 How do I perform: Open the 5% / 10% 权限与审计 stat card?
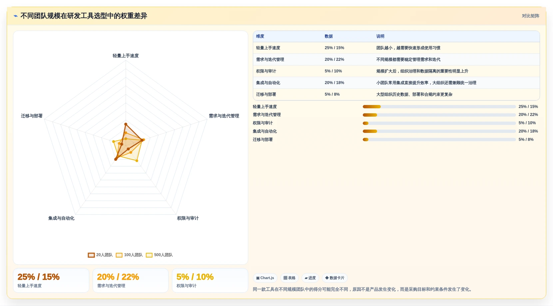(210, 280)
